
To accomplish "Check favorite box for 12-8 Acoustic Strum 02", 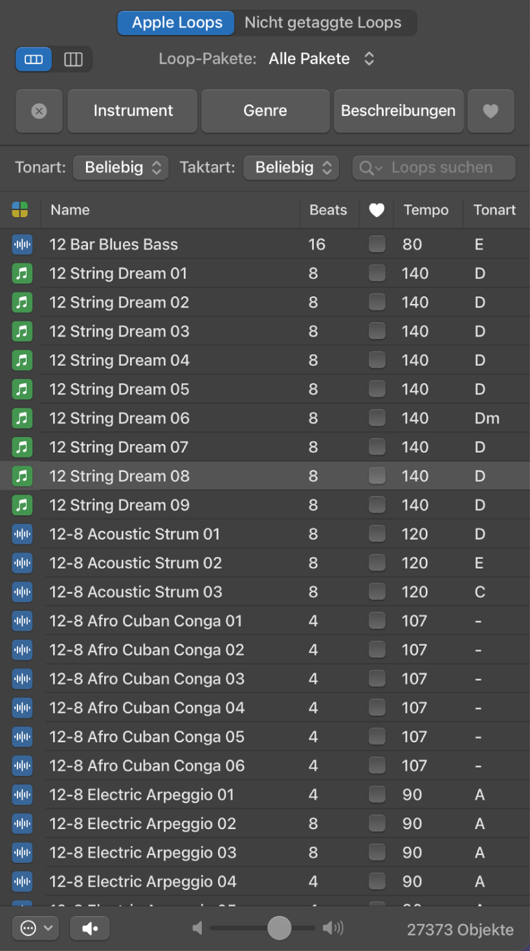I will 377,563.
